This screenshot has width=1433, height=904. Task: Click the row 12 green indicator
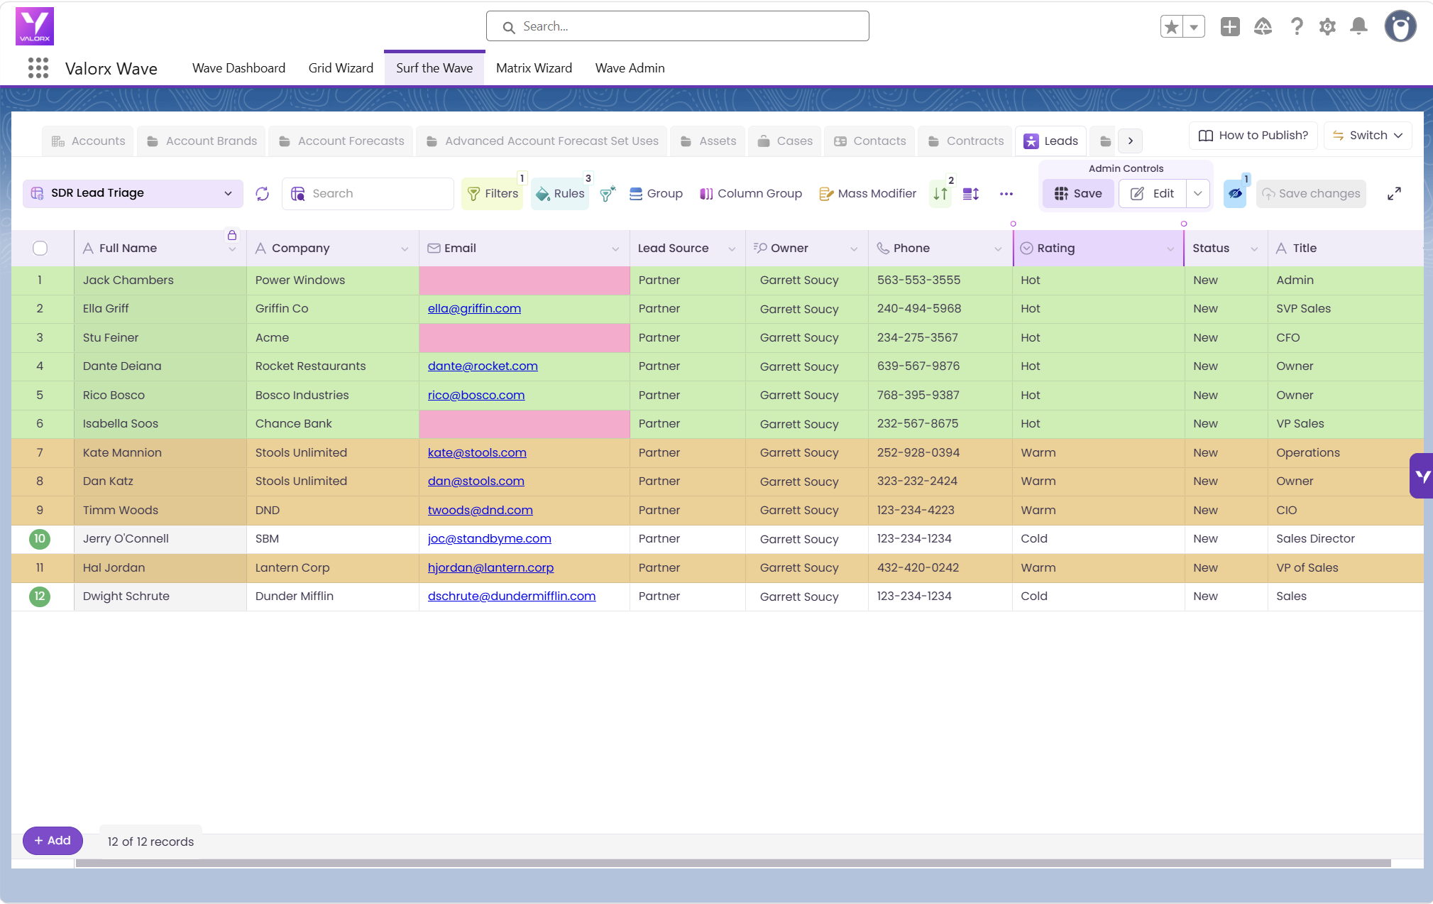click(40, 597)
